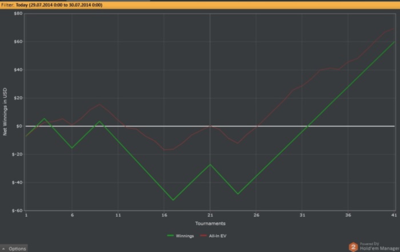The width and height of the screenshot is (400, 252).
Task: Click the $-20 y-axis label
Action: tap(17, 154)
